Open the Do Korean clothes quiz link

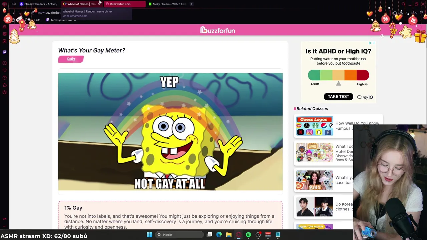pyautogui.click(x=344, y=207)
